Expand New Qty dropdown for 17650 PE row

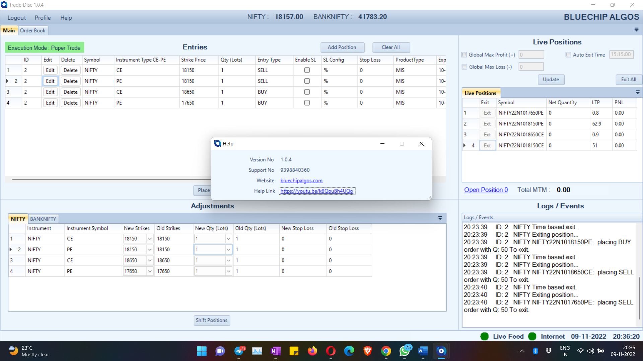click(228, 271)
